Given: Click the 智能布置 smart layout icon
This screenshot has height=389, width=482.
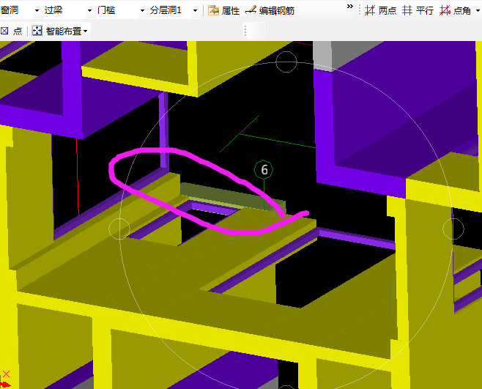Looking at the screenshot, I should (37, 31).
